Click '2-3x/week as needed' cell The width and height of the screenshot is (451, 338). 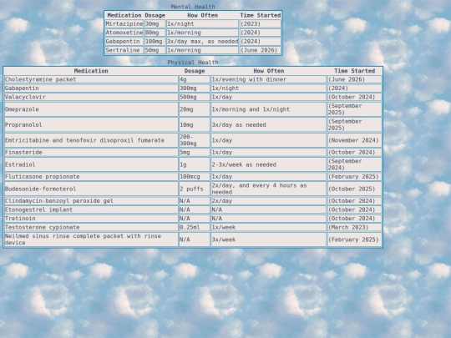point(269,164)
